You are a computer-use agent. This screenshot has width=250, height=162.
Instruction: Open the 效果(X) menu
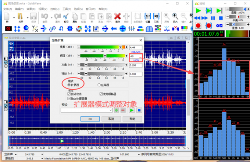(31, 8)
